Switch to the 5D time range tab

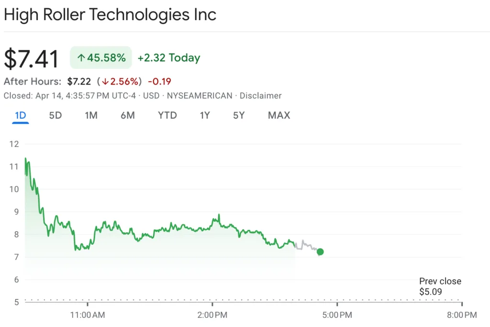tap(55, 115)
